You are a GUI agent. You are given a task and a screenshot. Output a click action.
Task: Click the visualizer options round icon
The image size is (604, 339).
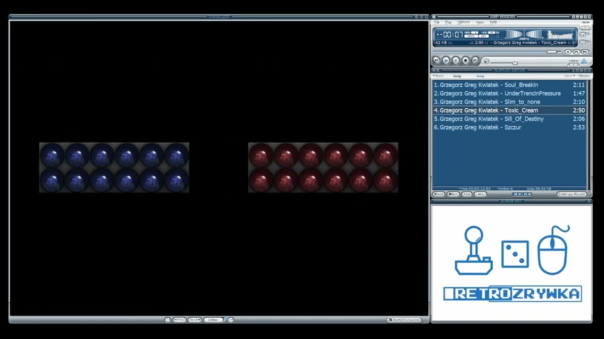pos(231,320)
